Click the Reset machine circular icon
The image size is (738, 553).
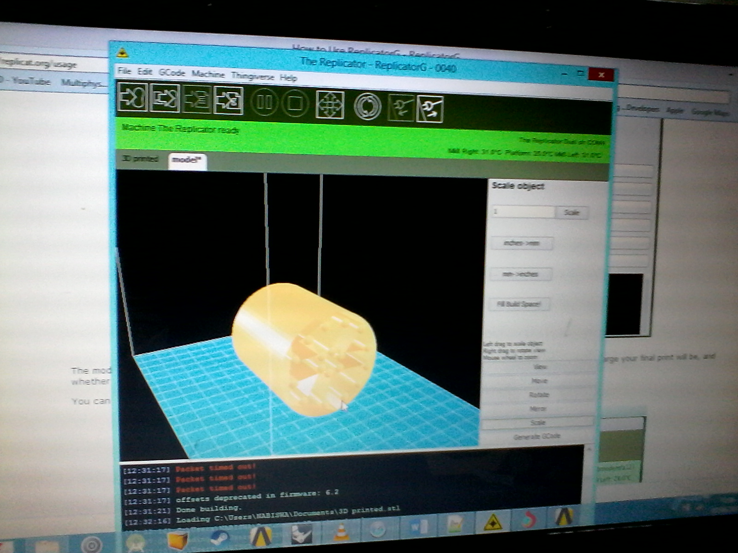click(367, 106)
